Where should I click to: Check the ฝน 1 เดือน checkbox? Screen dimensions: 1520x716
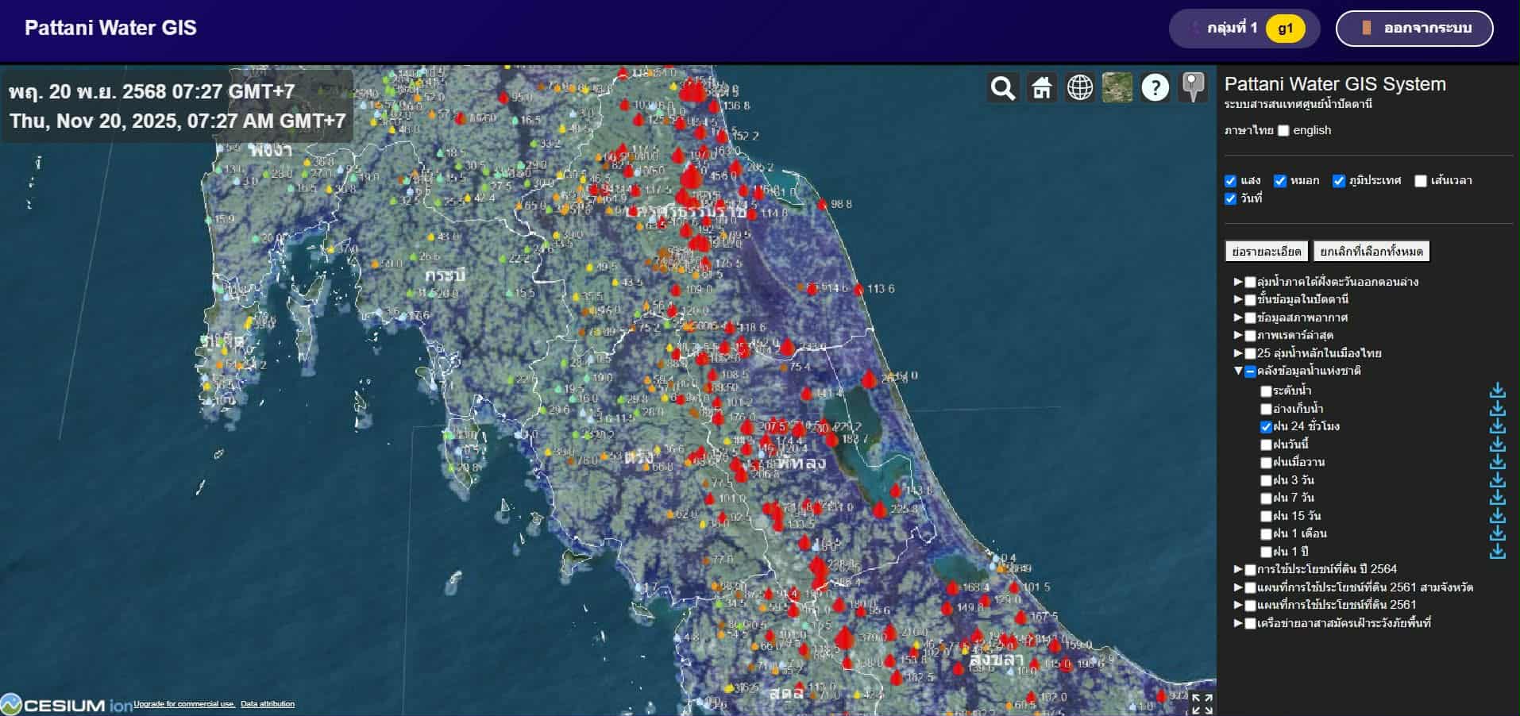point(1266,534)
